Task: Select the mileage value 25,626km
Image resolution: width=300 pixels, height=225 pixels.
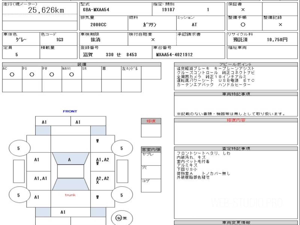Action: [x=46, y=10]
